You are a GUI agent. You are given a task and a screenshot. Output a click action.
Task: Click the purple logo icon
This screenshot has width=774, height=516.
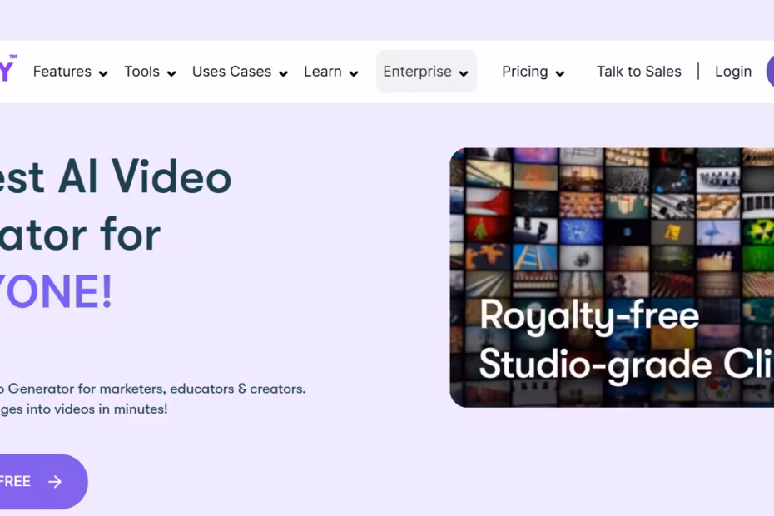click(7, 70)
